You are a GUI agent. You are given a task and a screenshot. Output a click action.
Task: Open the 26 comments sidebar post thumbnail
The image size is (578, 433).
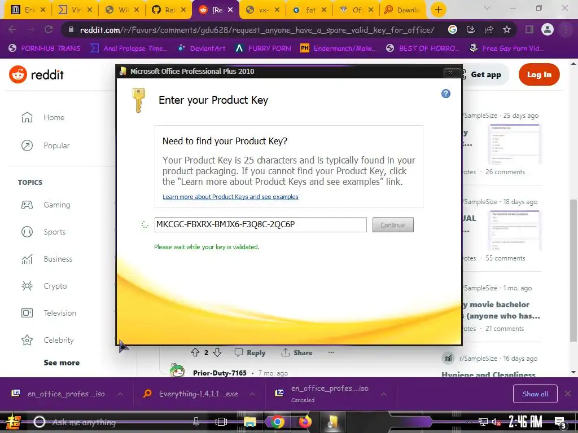click(515, 144)
